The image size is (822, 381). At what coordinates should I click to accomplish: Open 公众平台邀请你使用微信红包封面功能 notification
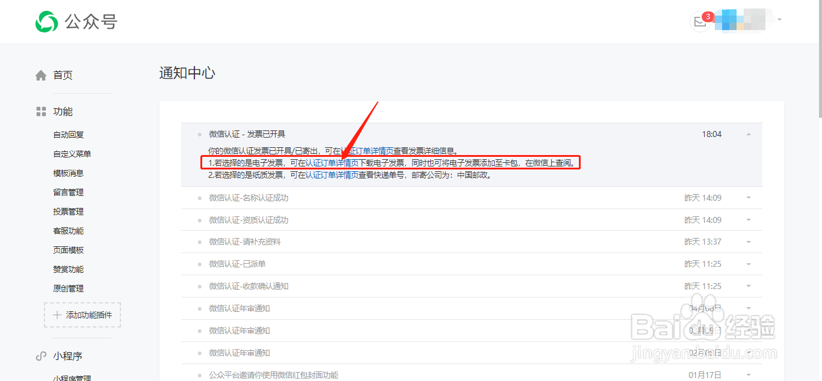[x=274, y=375]
